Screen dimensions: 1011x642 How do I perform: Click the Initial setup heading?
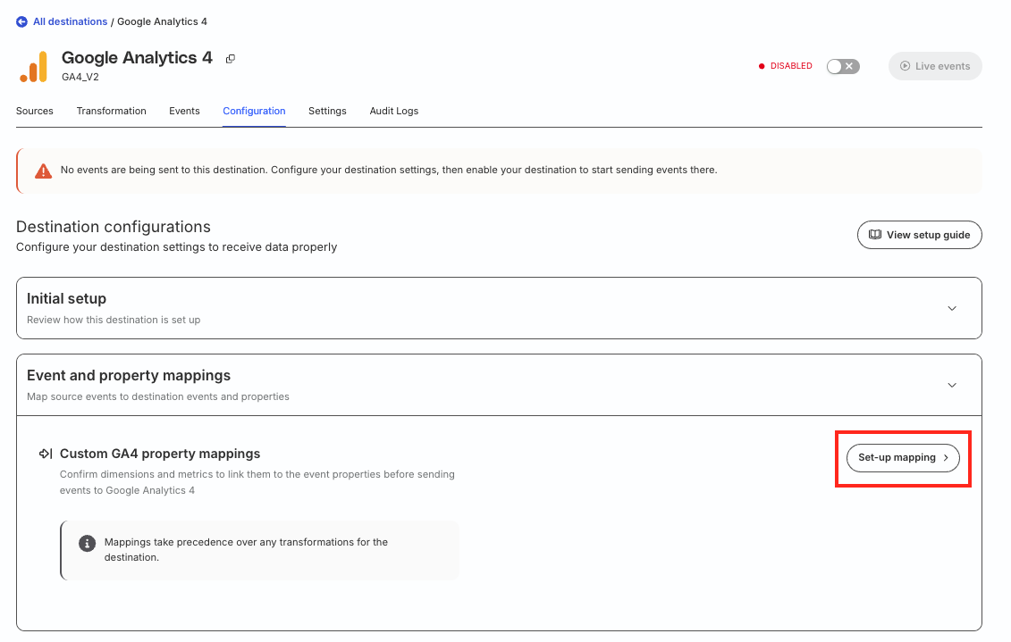[66, 299]
